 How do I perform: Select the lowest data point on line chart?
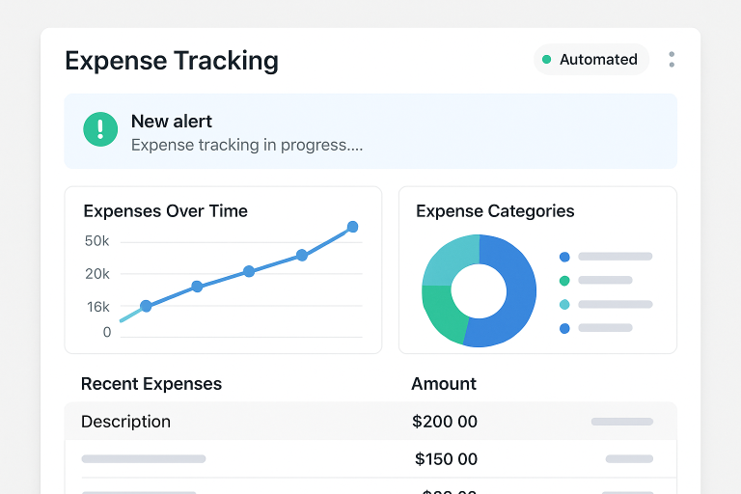146,306
